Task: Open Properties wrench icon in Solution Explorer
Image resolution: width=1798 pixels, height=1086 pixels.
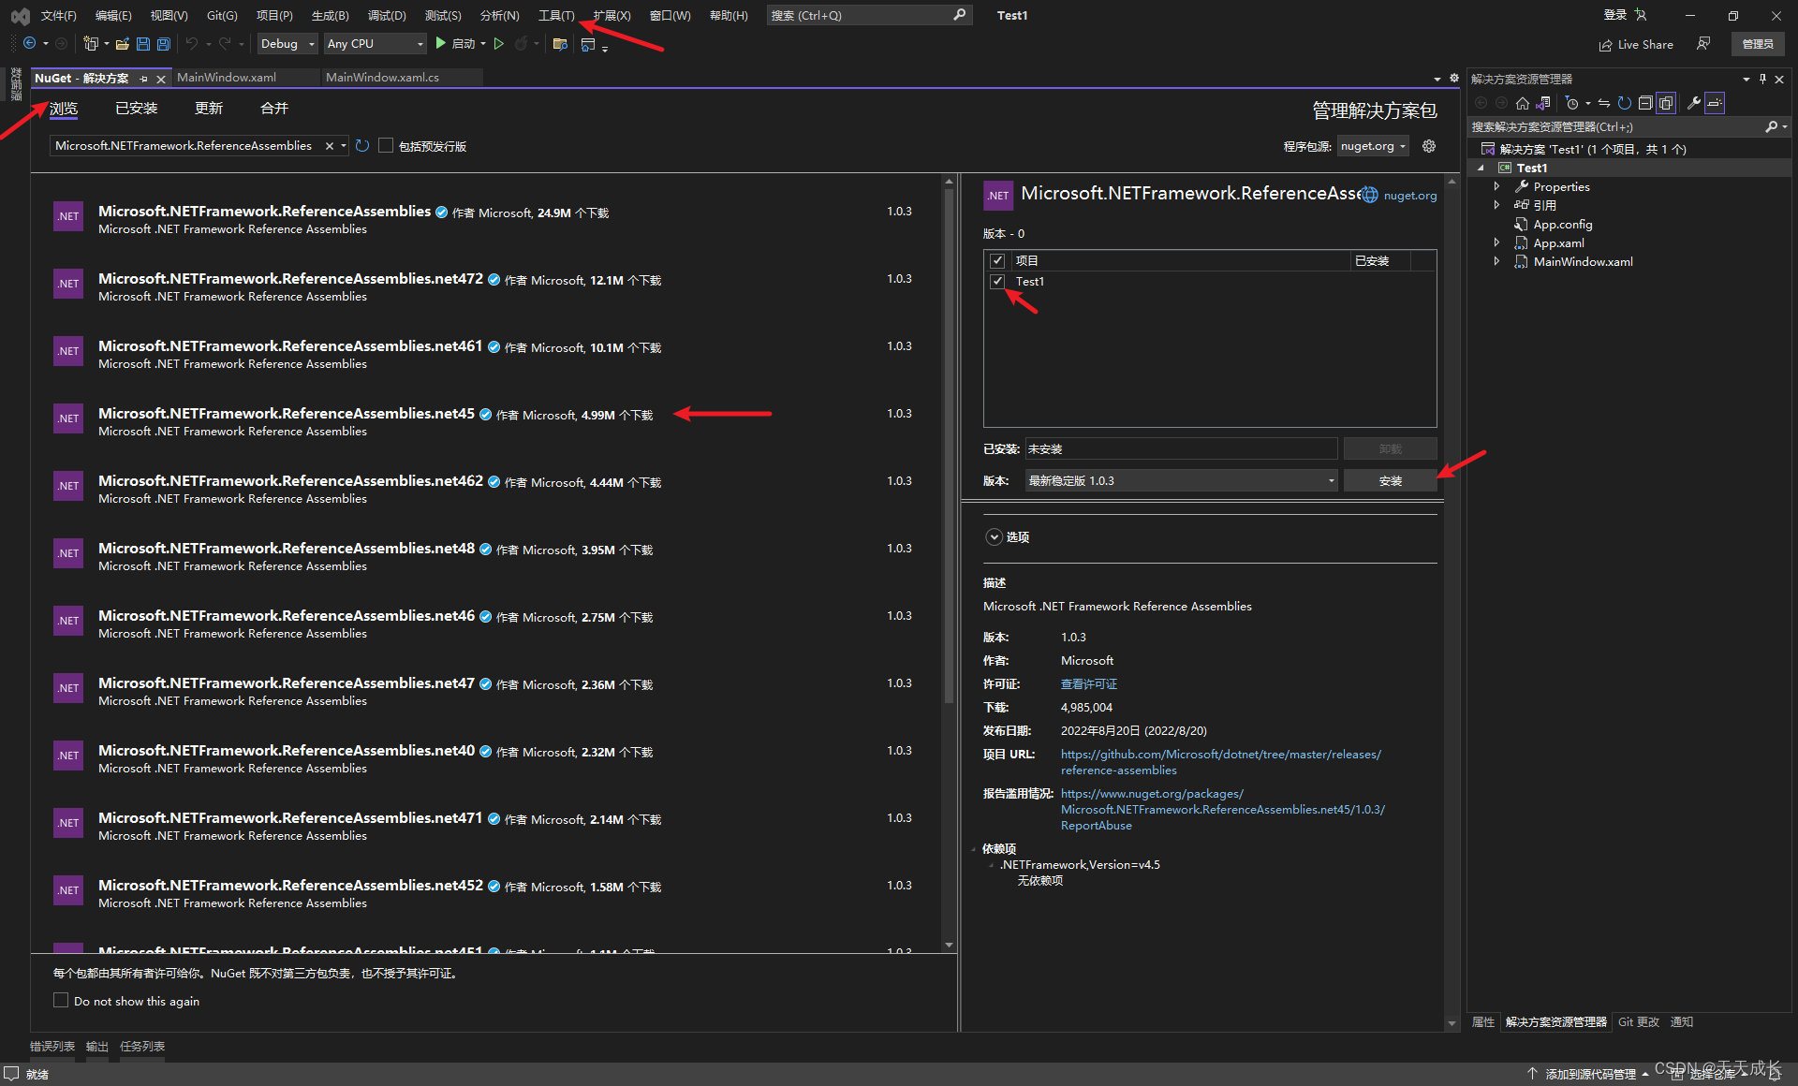Action: click(1694, 103)
